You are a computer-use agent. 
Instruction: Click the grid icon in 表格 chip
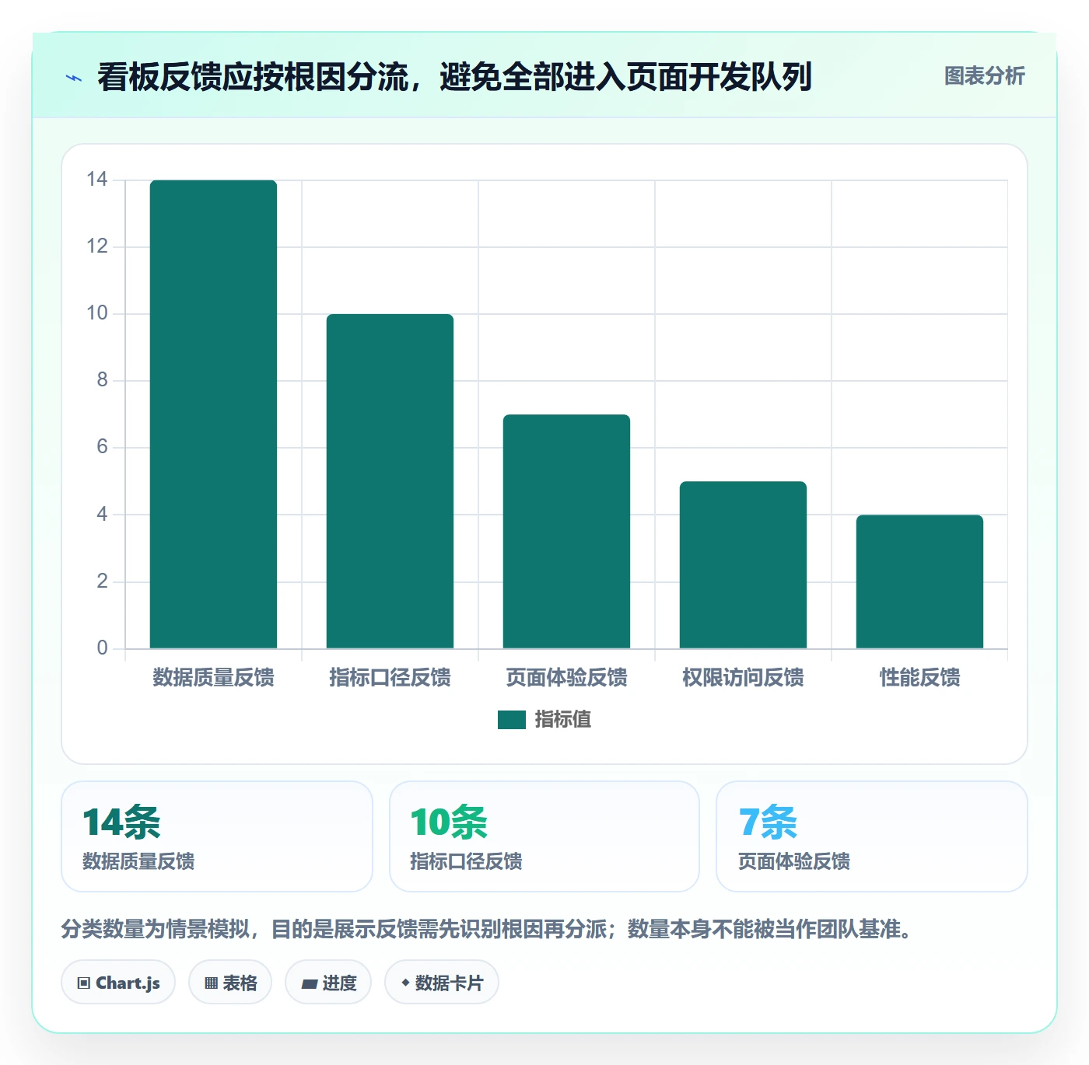pos(211,983)
